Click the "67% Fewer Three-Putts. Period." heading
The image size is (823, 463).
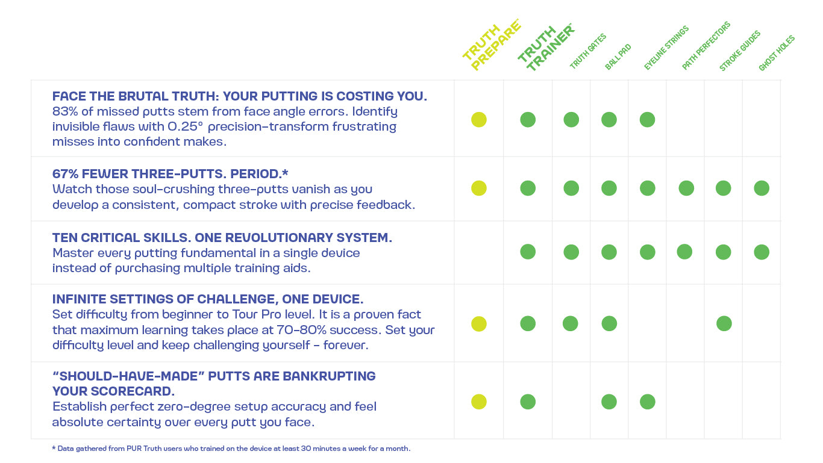(170, 174)
